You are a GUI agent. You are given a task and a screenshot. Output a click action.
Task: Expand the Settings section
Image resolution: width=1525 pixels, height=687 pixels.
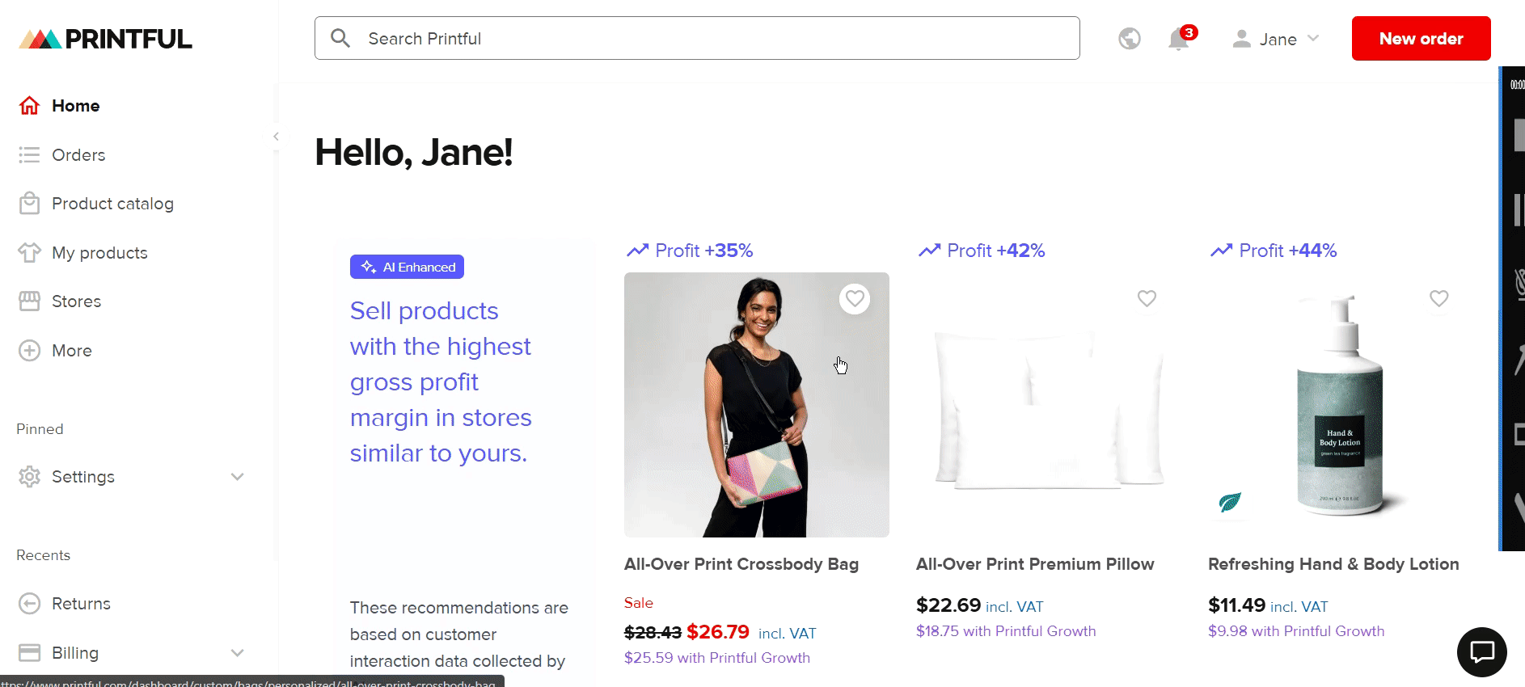tap(237, 477)
